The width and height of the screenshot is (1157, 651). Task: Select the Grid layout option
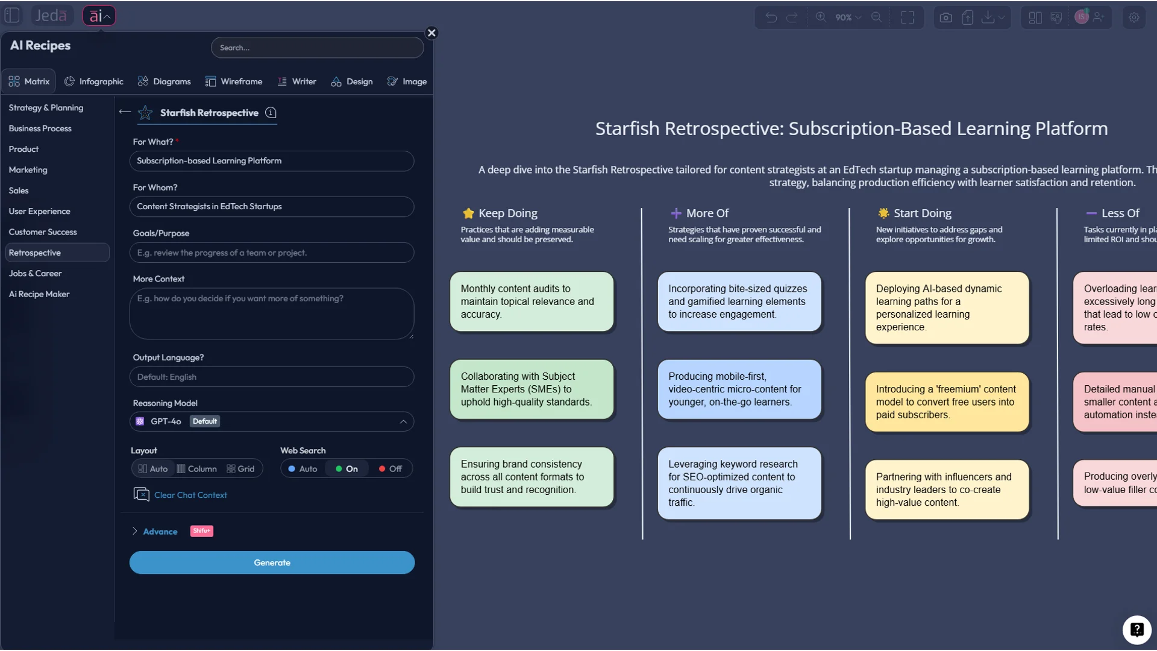(240, 468)
